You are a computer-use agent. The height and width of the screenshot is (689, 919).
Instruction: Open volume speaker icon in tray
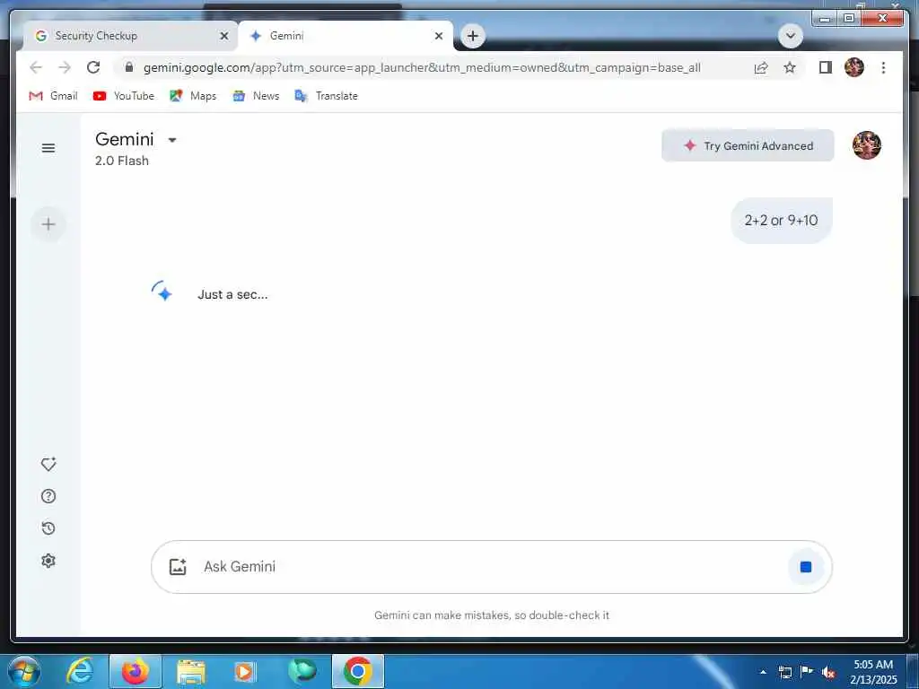tap(828, 672)
